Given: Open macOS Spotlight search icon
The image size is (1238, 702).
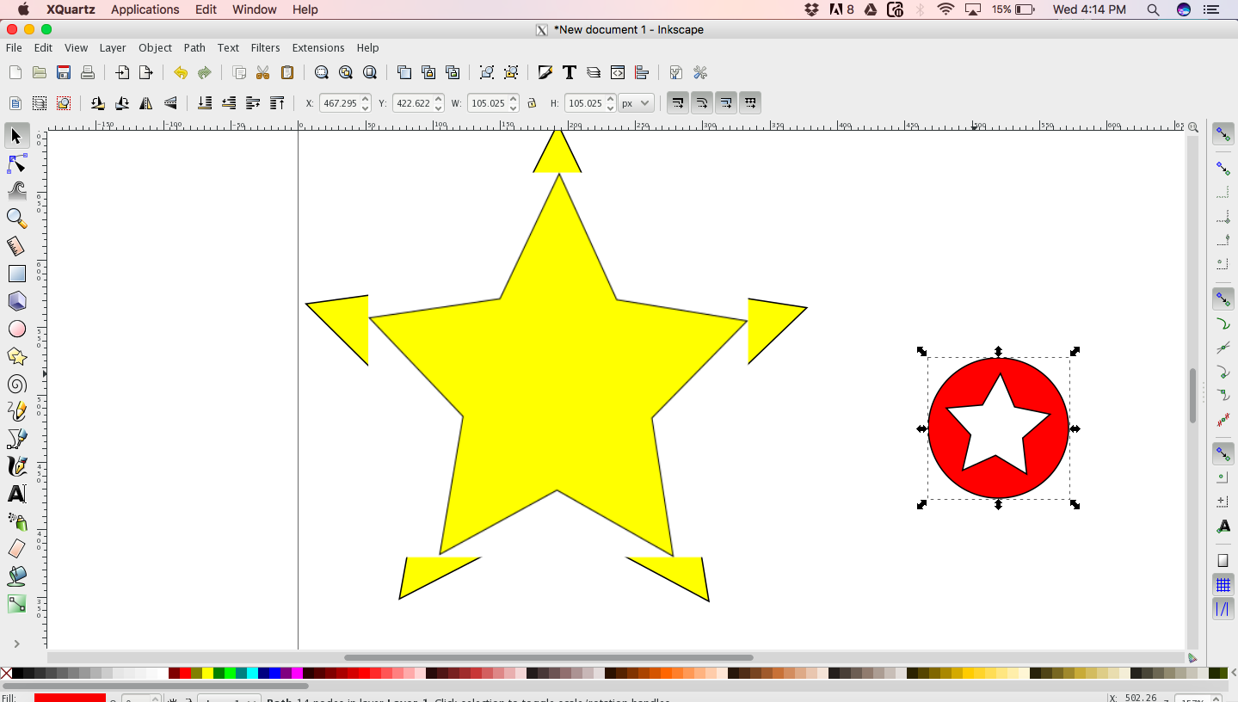Looking at the screenshot, I should [x=1154, y=9].
